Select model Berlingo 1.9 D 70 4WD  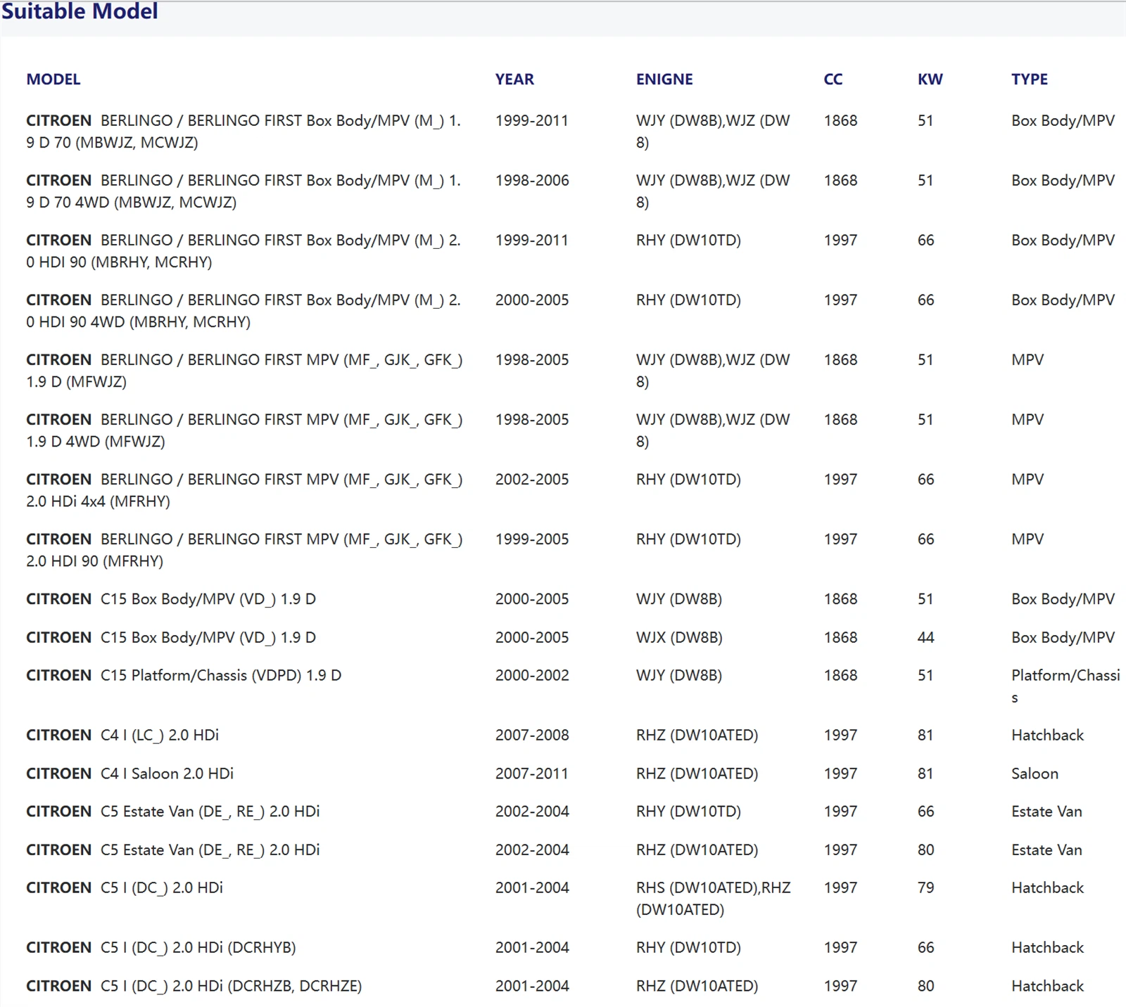coord(243,191)
